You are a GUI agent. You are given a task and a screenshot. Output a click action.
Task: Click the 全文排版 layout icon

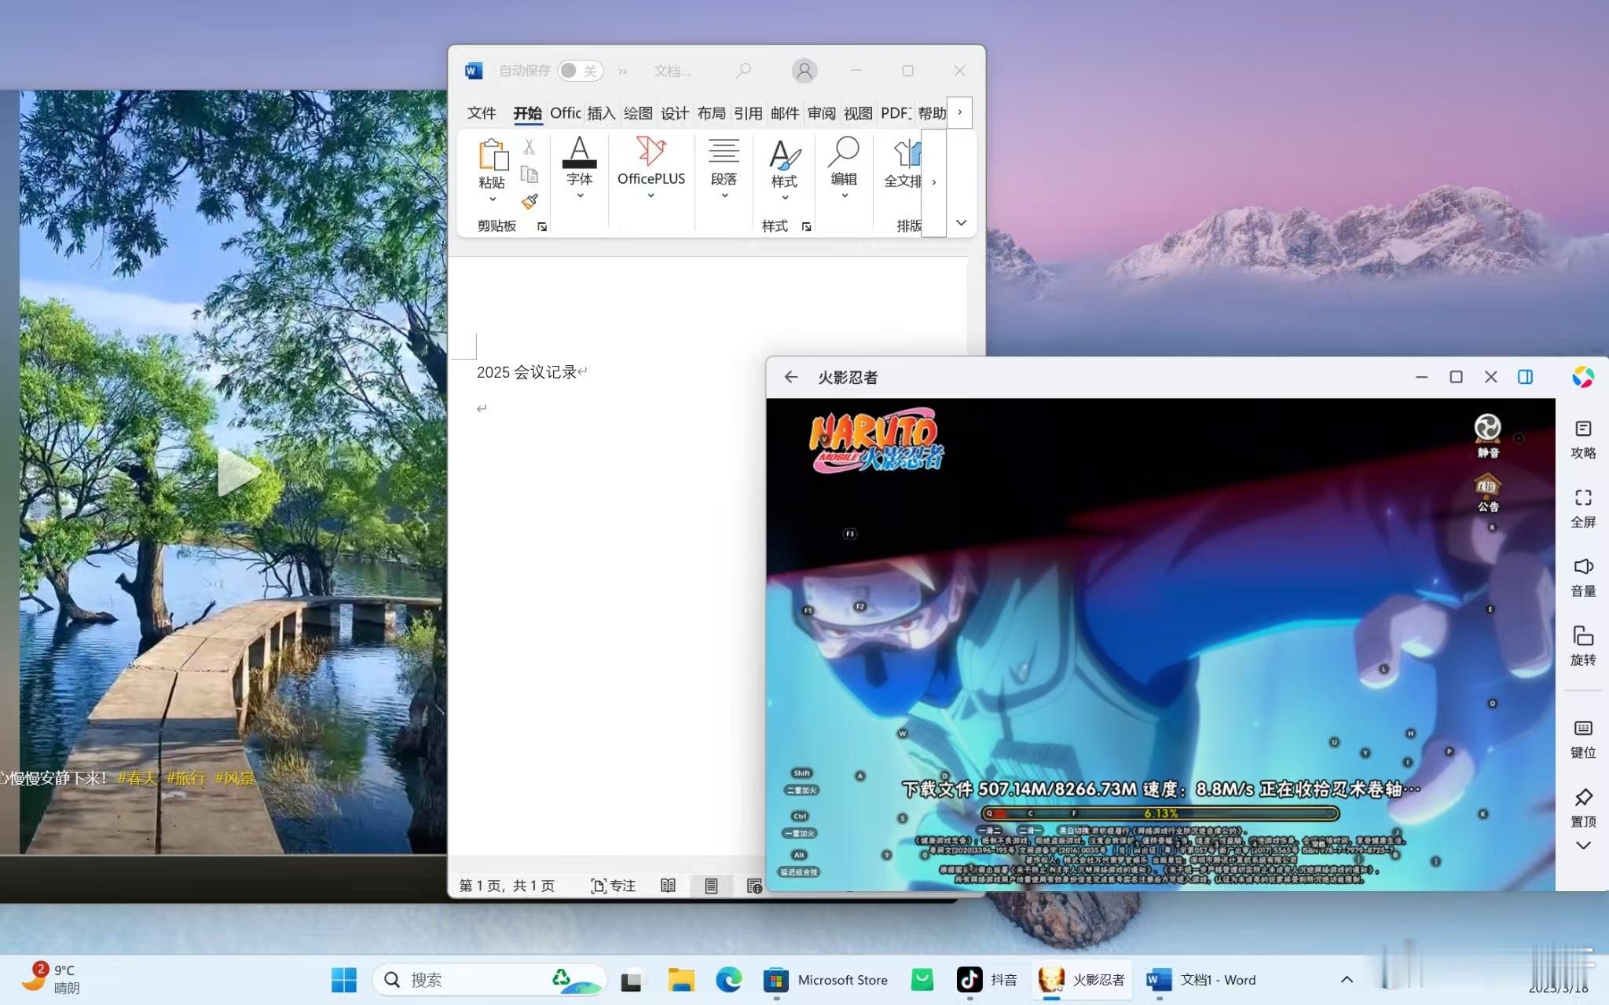point(906,154)
